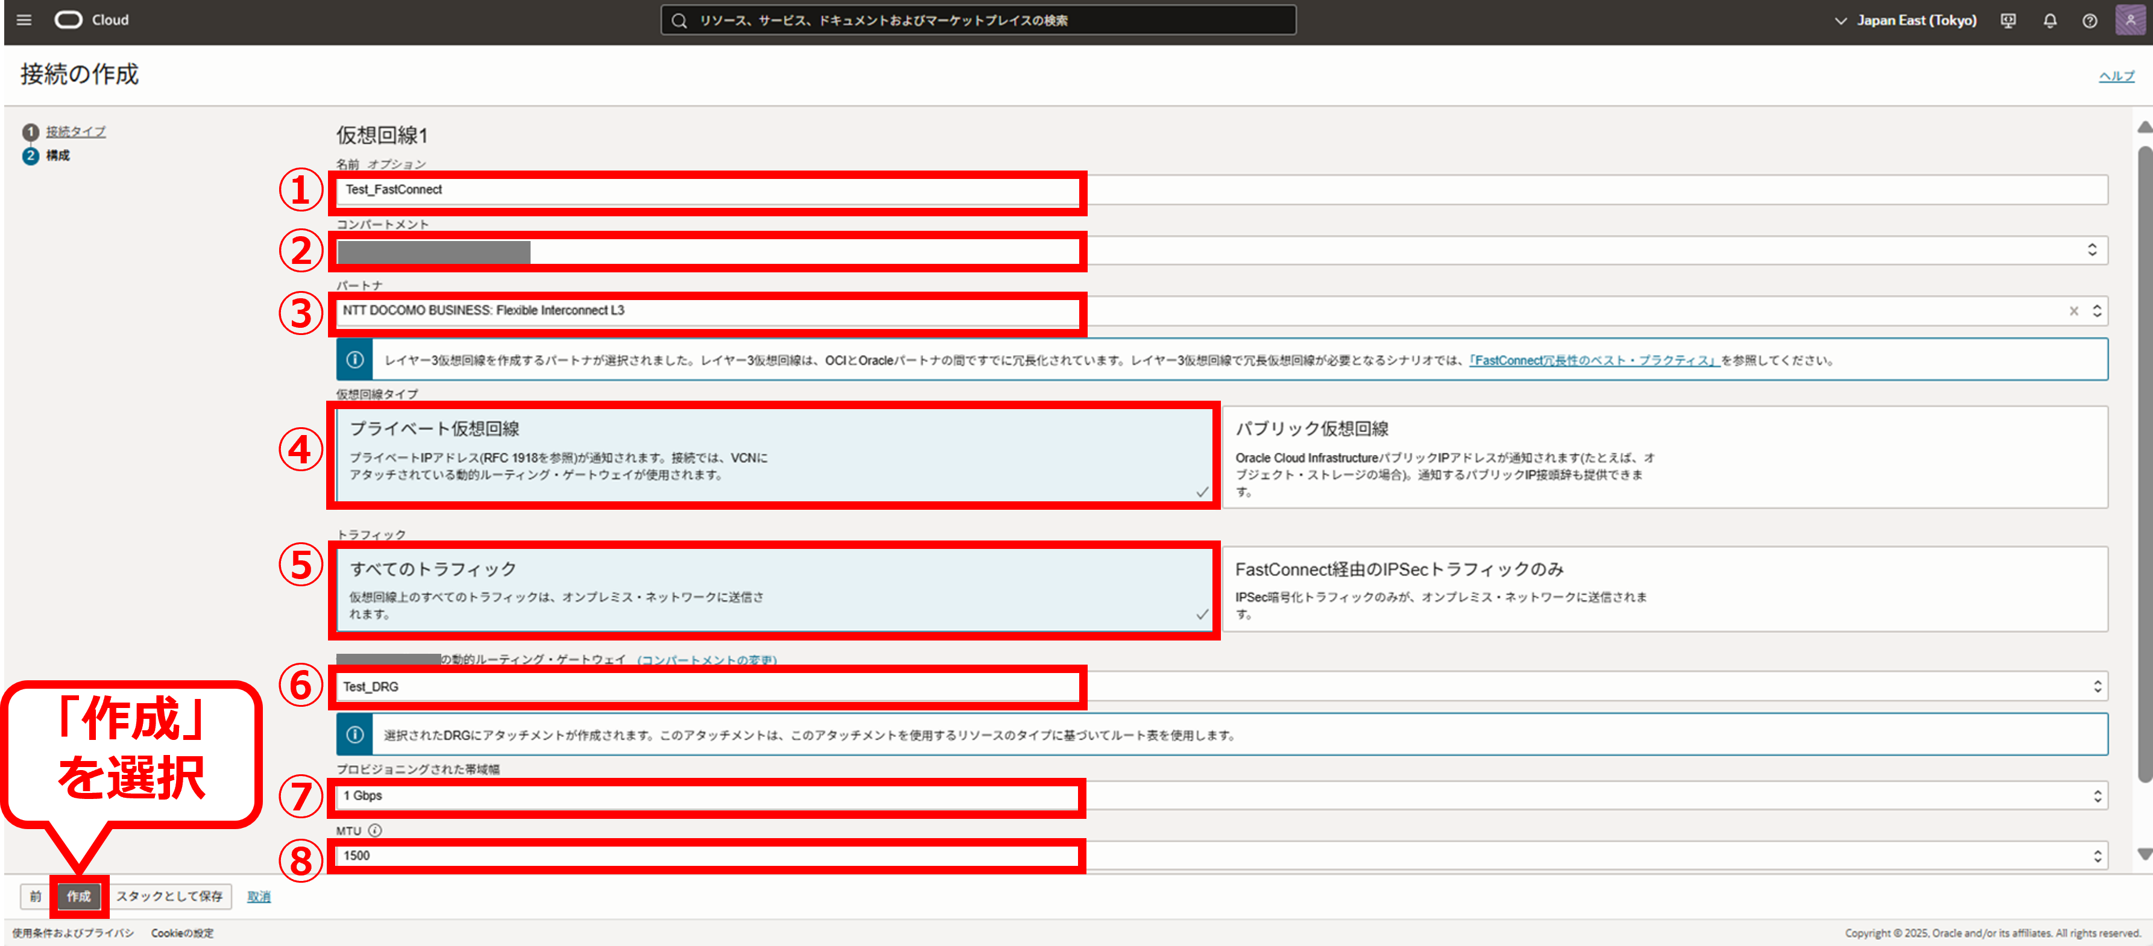The height and width of the screenshot is (946, 2153).
Task: Open the help question mark icon
Action: click(x=2088, y=21)
